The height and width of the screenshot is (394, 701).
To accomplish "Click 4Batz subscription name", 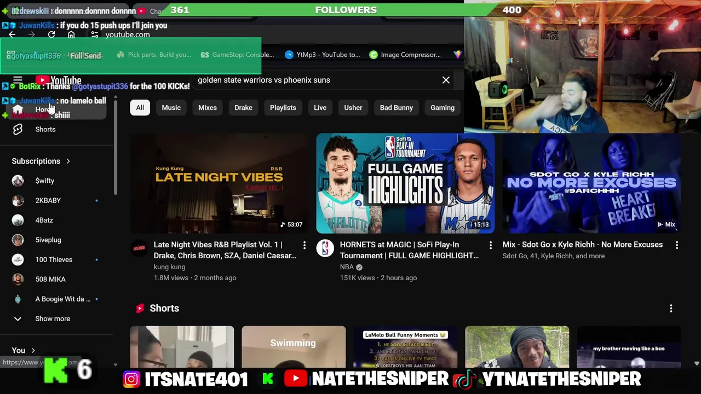I will [x=44, y=220].
